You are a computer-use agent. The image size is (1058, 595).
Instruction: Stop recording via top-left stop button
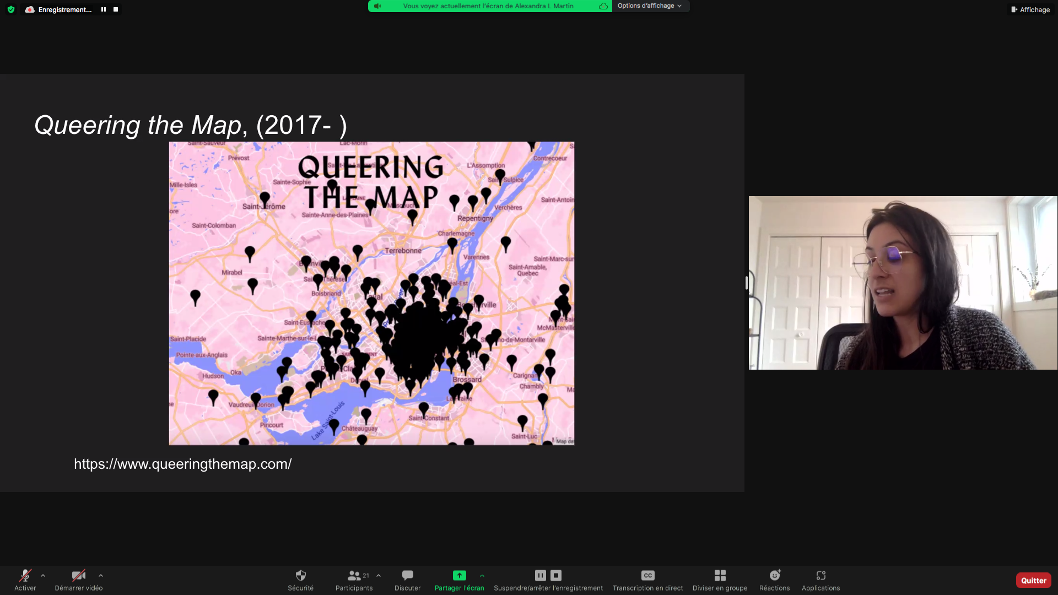(116, 9)
